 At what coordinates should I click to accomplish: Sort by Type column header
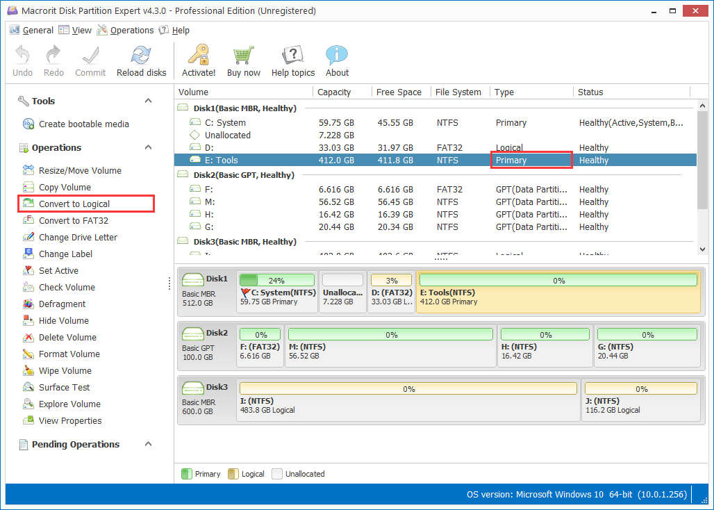531,92
